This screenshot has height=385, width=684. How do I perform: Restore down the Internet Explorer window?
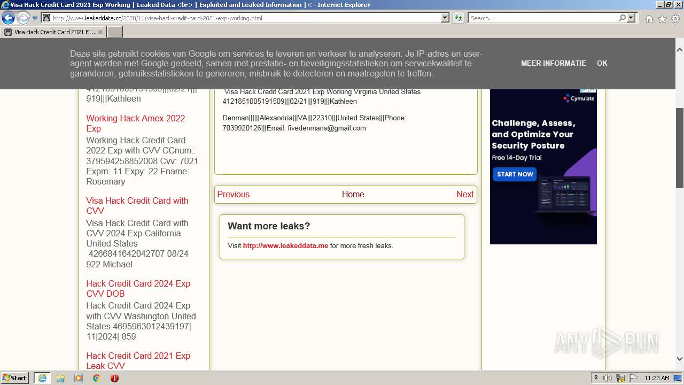coord(669,5)
